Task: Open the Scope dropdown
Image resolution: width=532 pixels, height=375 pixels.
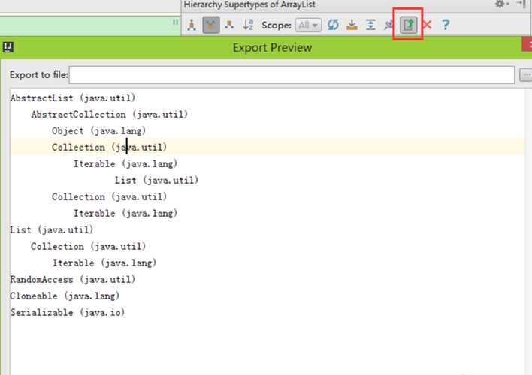Action: pos(308,25)
